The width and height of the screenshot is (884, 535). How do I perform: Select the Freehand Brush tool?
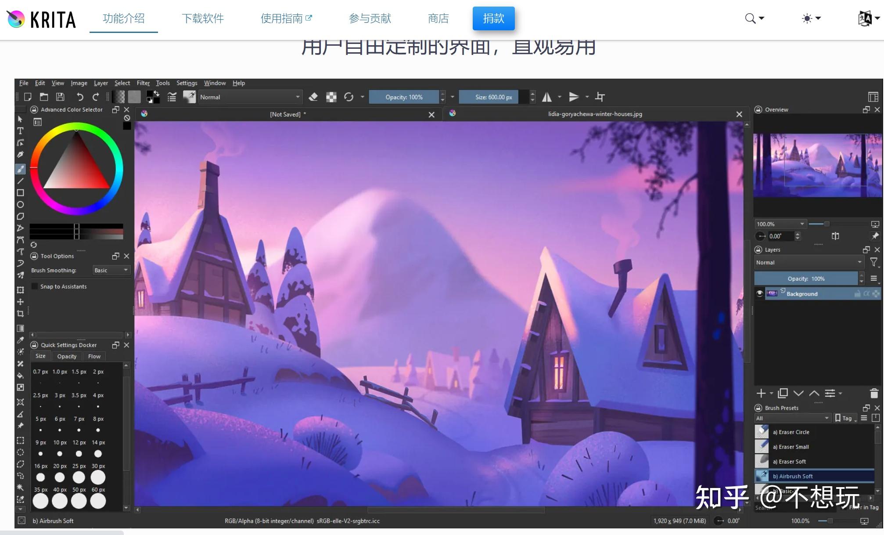[x=20, y=169]
